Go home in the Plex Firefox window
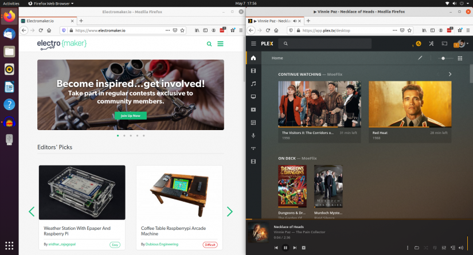473x255 pixels. [276, 30]
